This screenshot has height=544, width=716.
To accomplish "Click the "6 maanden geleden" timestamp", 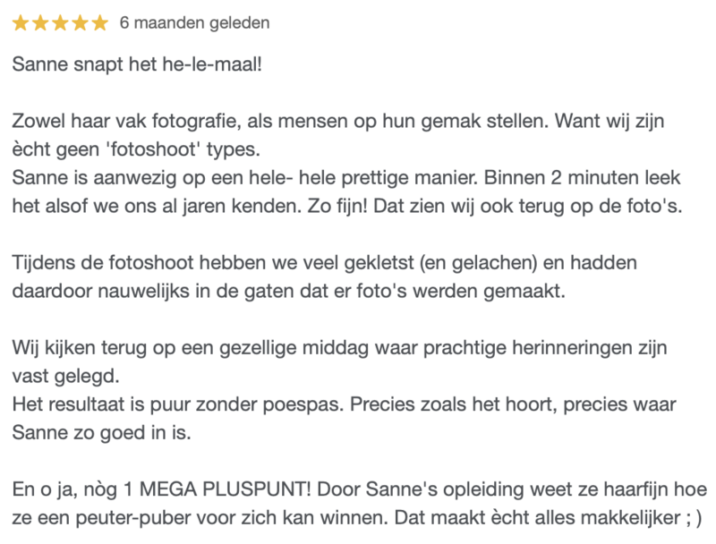I will tap(194, 23).
